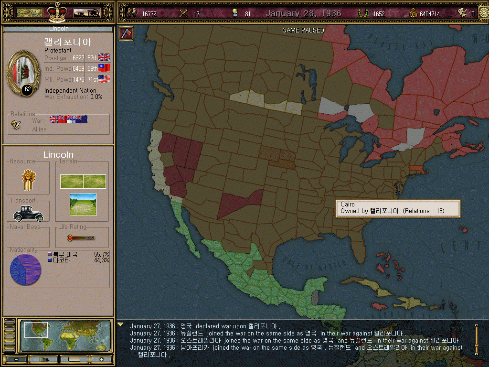Image resolution: width=489 pixels, height=367 pixels.
Task: Click the laurel wreath prestige icon
Action: (x=363, y=13)
